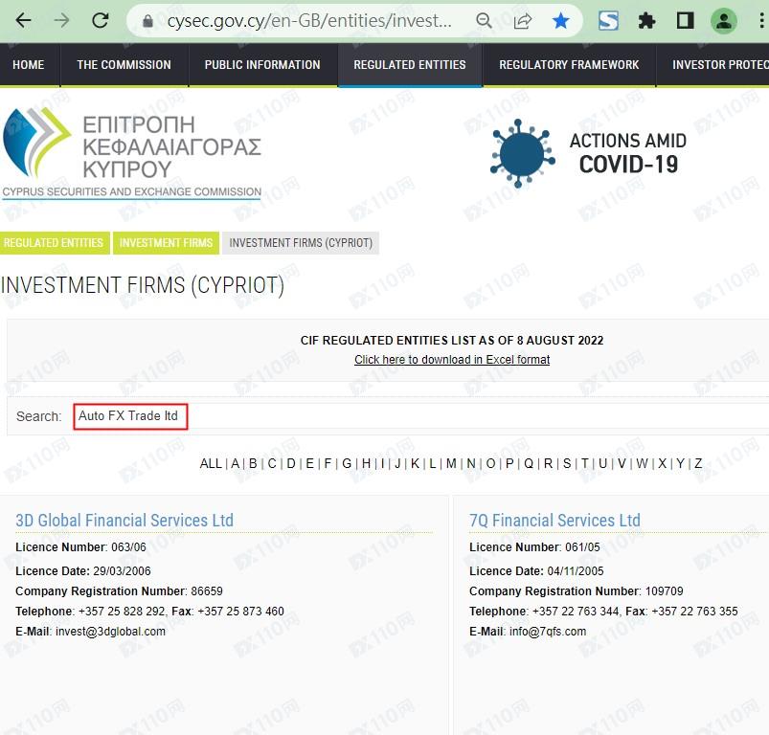Screen dimensions: 769x735
Task: Filter firms by letter T
Action: [x=585, y=463]
